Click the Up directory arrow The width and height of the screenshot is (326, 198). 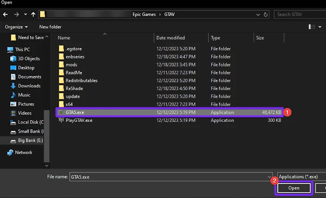(33, 14)
